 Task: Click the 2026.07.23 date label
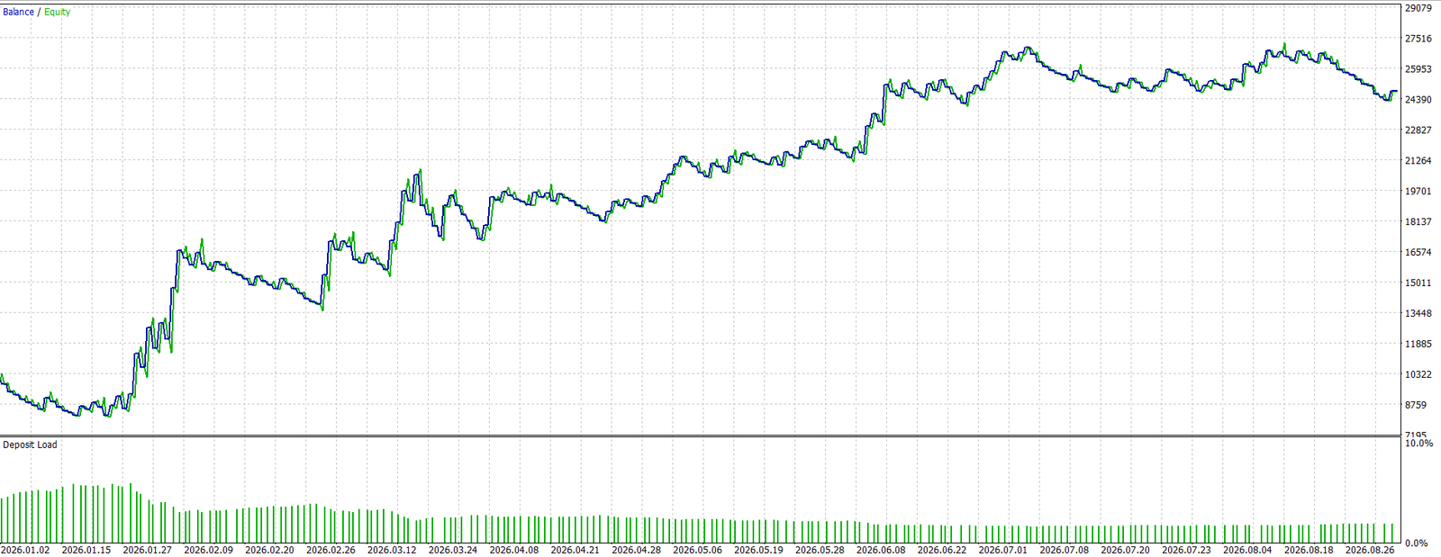(1187, 550)
